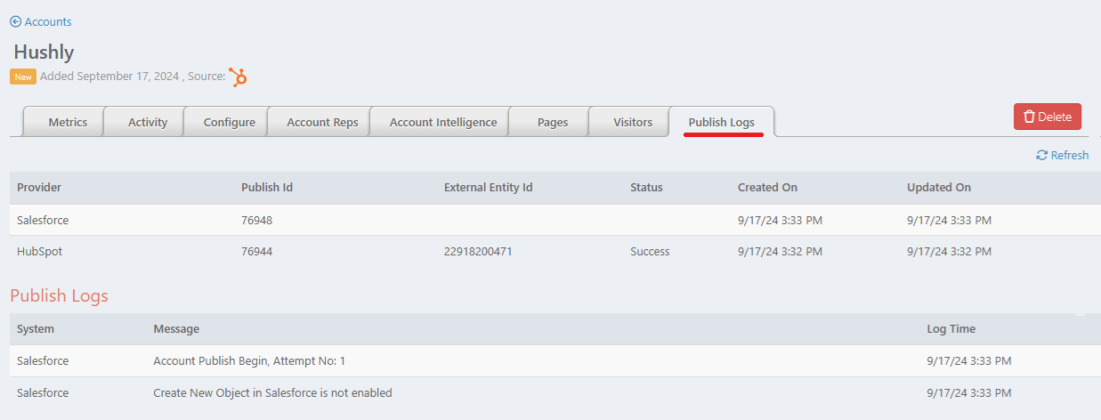Click 'Create New Object in Salesforce is not enabled'
The height and width of the screenshot is (420, 1101).
272,393
